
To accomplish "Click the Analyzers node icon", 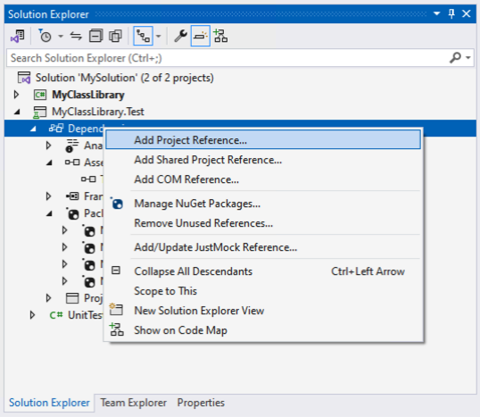I will coord(72,146).
